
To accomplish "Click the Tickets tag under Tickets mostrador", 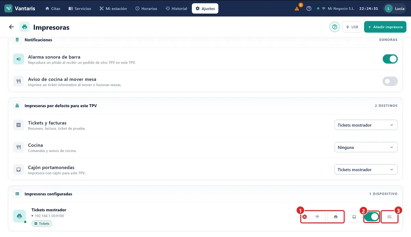I will coord(42,224).
